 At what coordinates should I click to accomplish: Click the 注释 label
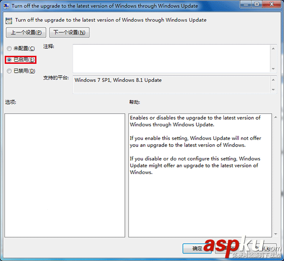(49, 46)
